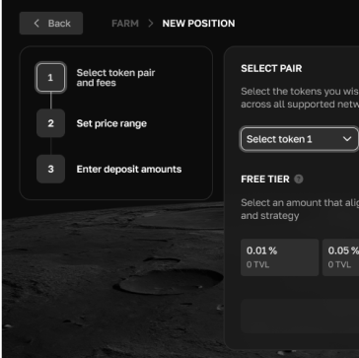Click the 0 TVL text under 0.01%

pos(257,264)
